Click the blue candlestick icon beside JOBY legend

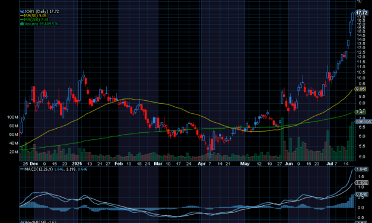click(22, 11)
